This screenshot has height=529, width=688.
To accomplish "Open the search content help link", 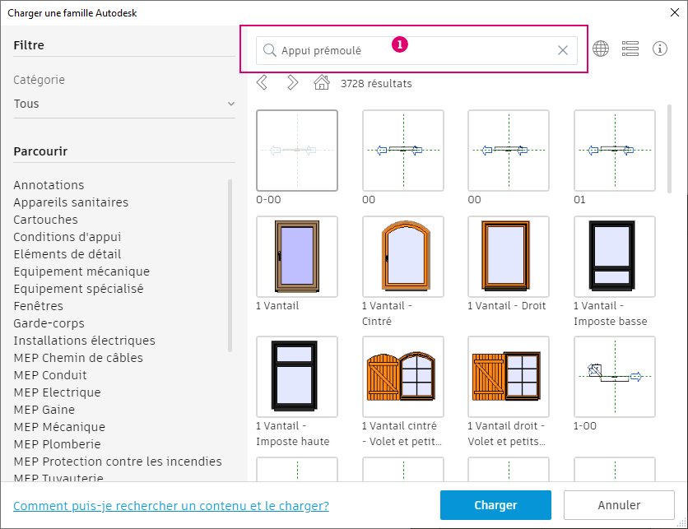I will 171,506.
